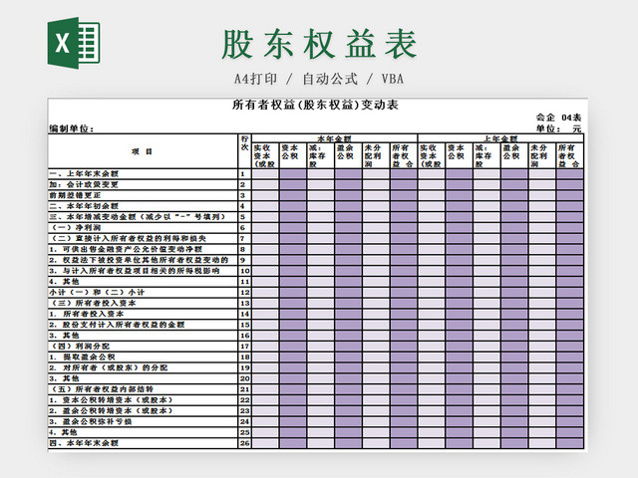Select the '行次' column header
The image size is (638, 478).
pos(244,151)
